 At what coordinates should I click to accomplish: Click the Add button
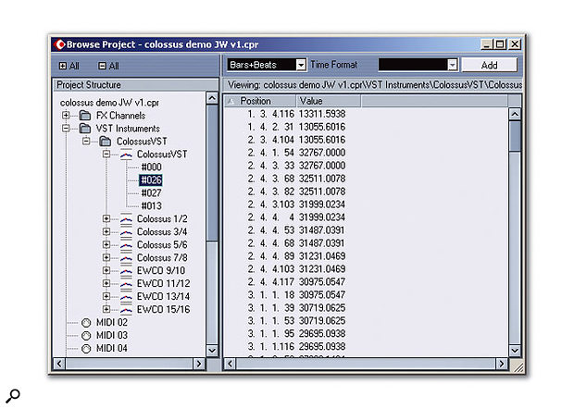[x=489, y=65]
